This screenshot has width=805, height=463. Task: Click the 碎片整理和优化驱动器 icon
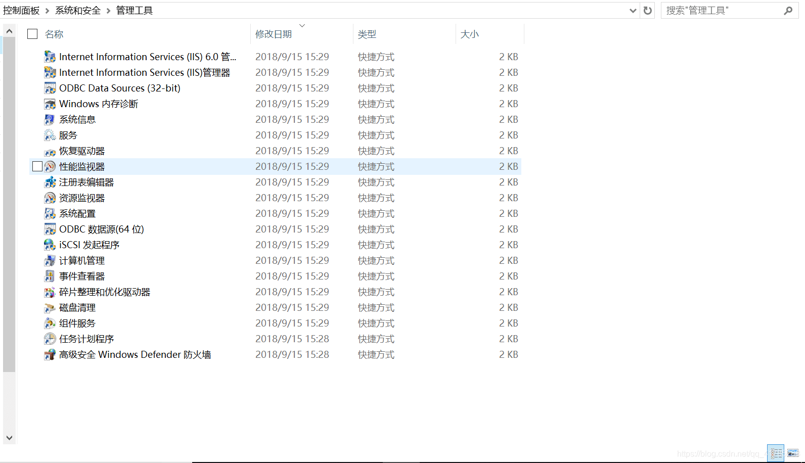50,292
